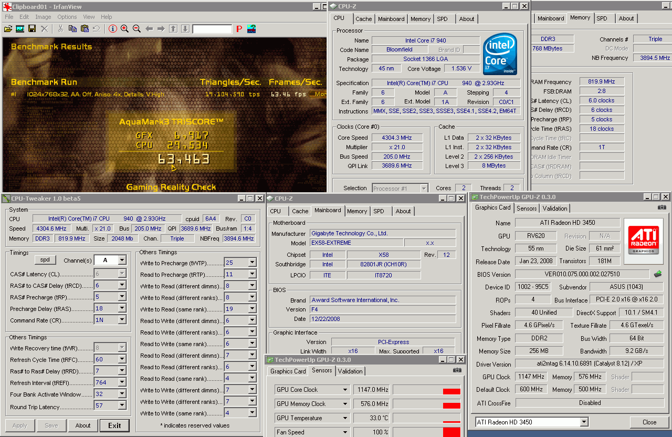Viewport: 672px width, 437px height.
Task: Copy image via IrfanView copy icon
Action: (x=72, y=29)
